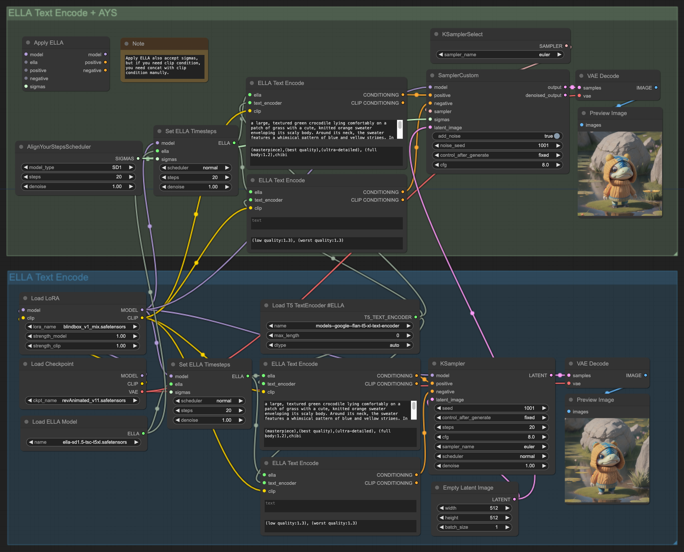This screenshot has width=684, height=552.
Task: Click the Load ELLA Model ELLA output port
Action: (143, 433)
